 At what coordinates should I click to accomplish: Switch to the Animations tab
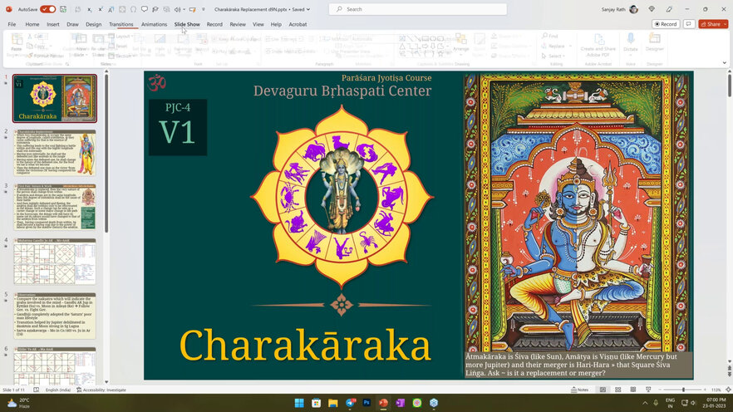point(154,24)
